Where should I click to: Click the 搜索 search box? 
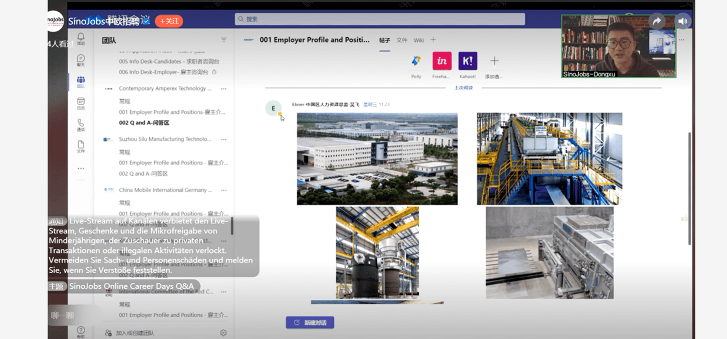(x=379, y=19)
